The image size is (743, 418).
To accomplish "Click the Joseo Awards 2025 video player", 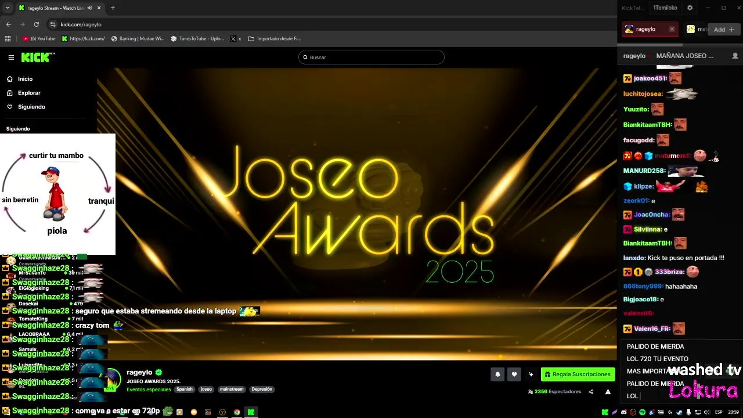I will (356, 214).
